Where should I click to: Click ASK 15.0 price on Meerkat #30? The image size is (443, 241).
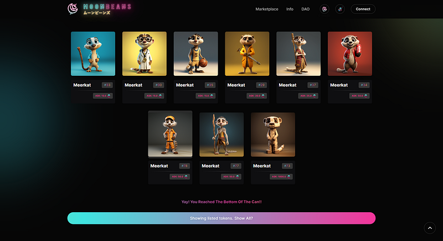(x=154, y=96)
